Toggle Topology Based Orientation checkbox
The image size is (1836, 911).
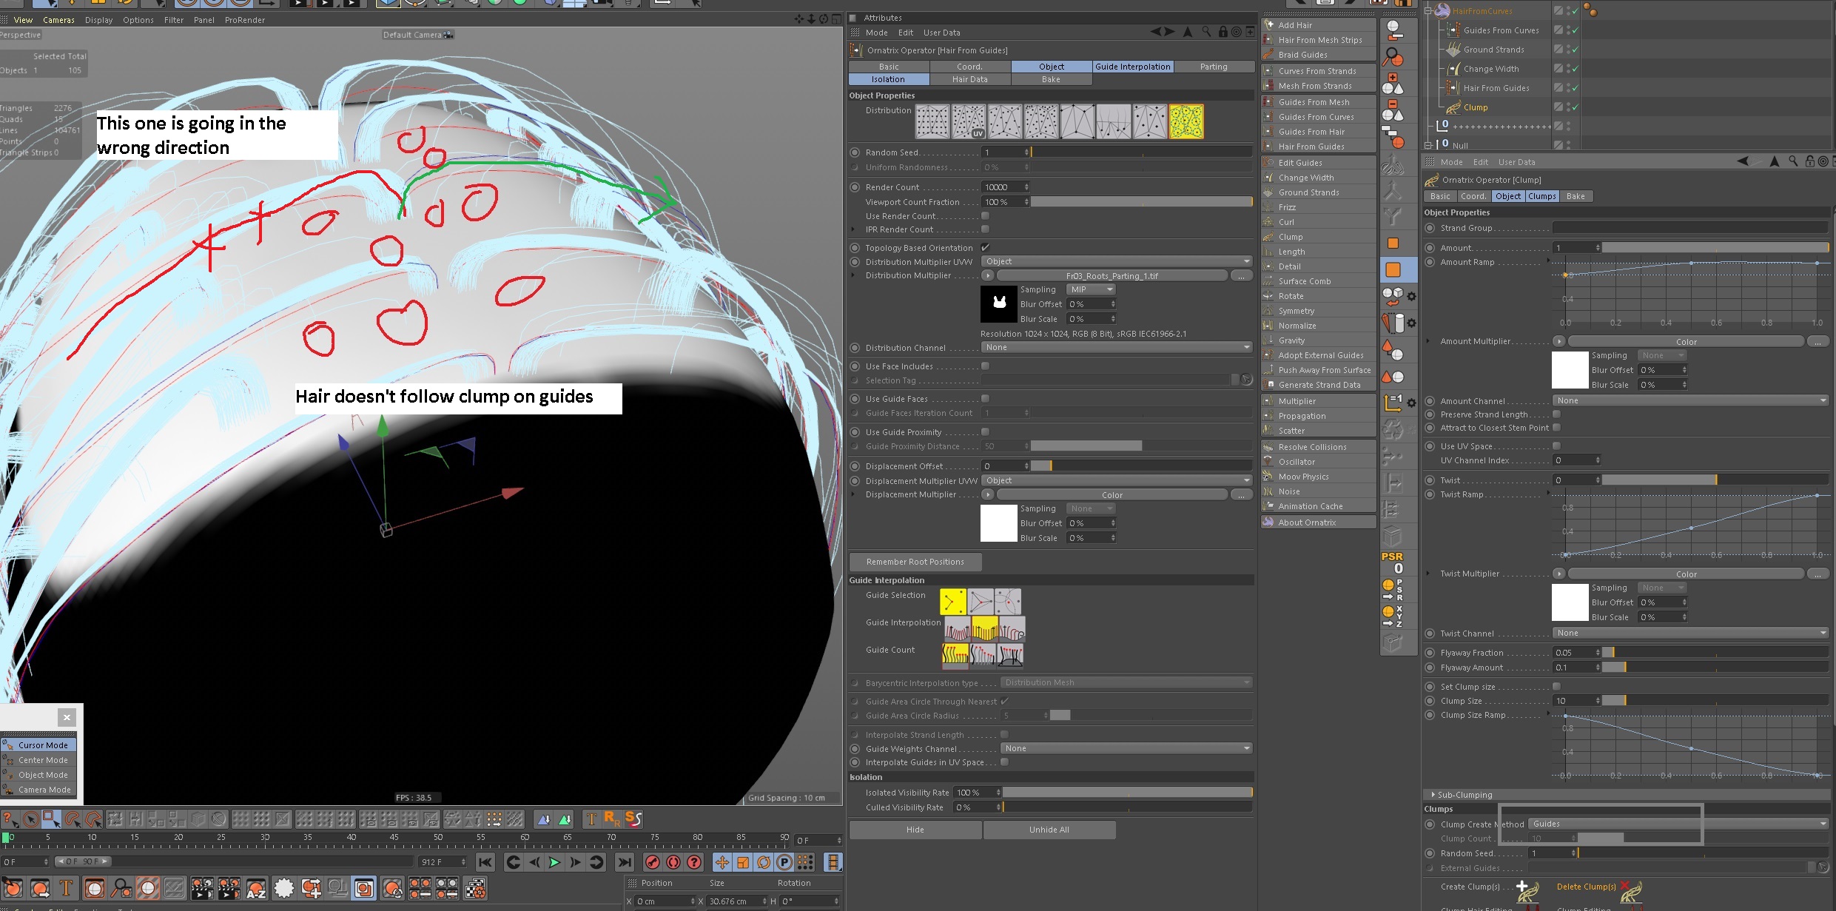pyautogui.click(x=985, y=248)
